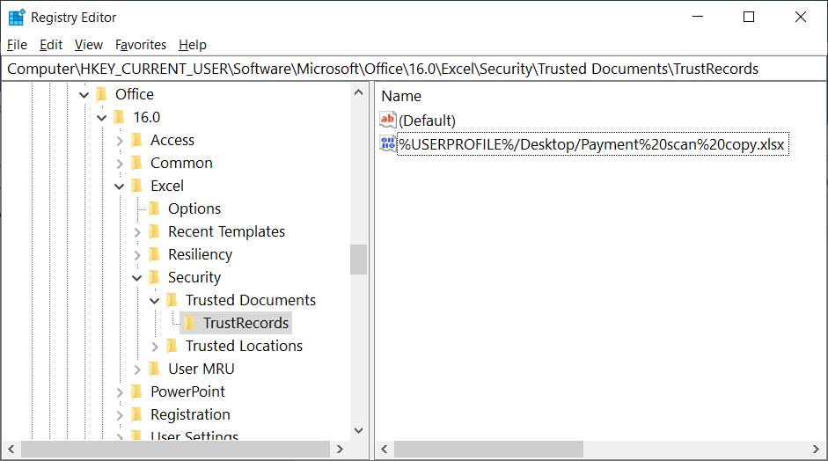Expand the User MRU node

(136, 370)
